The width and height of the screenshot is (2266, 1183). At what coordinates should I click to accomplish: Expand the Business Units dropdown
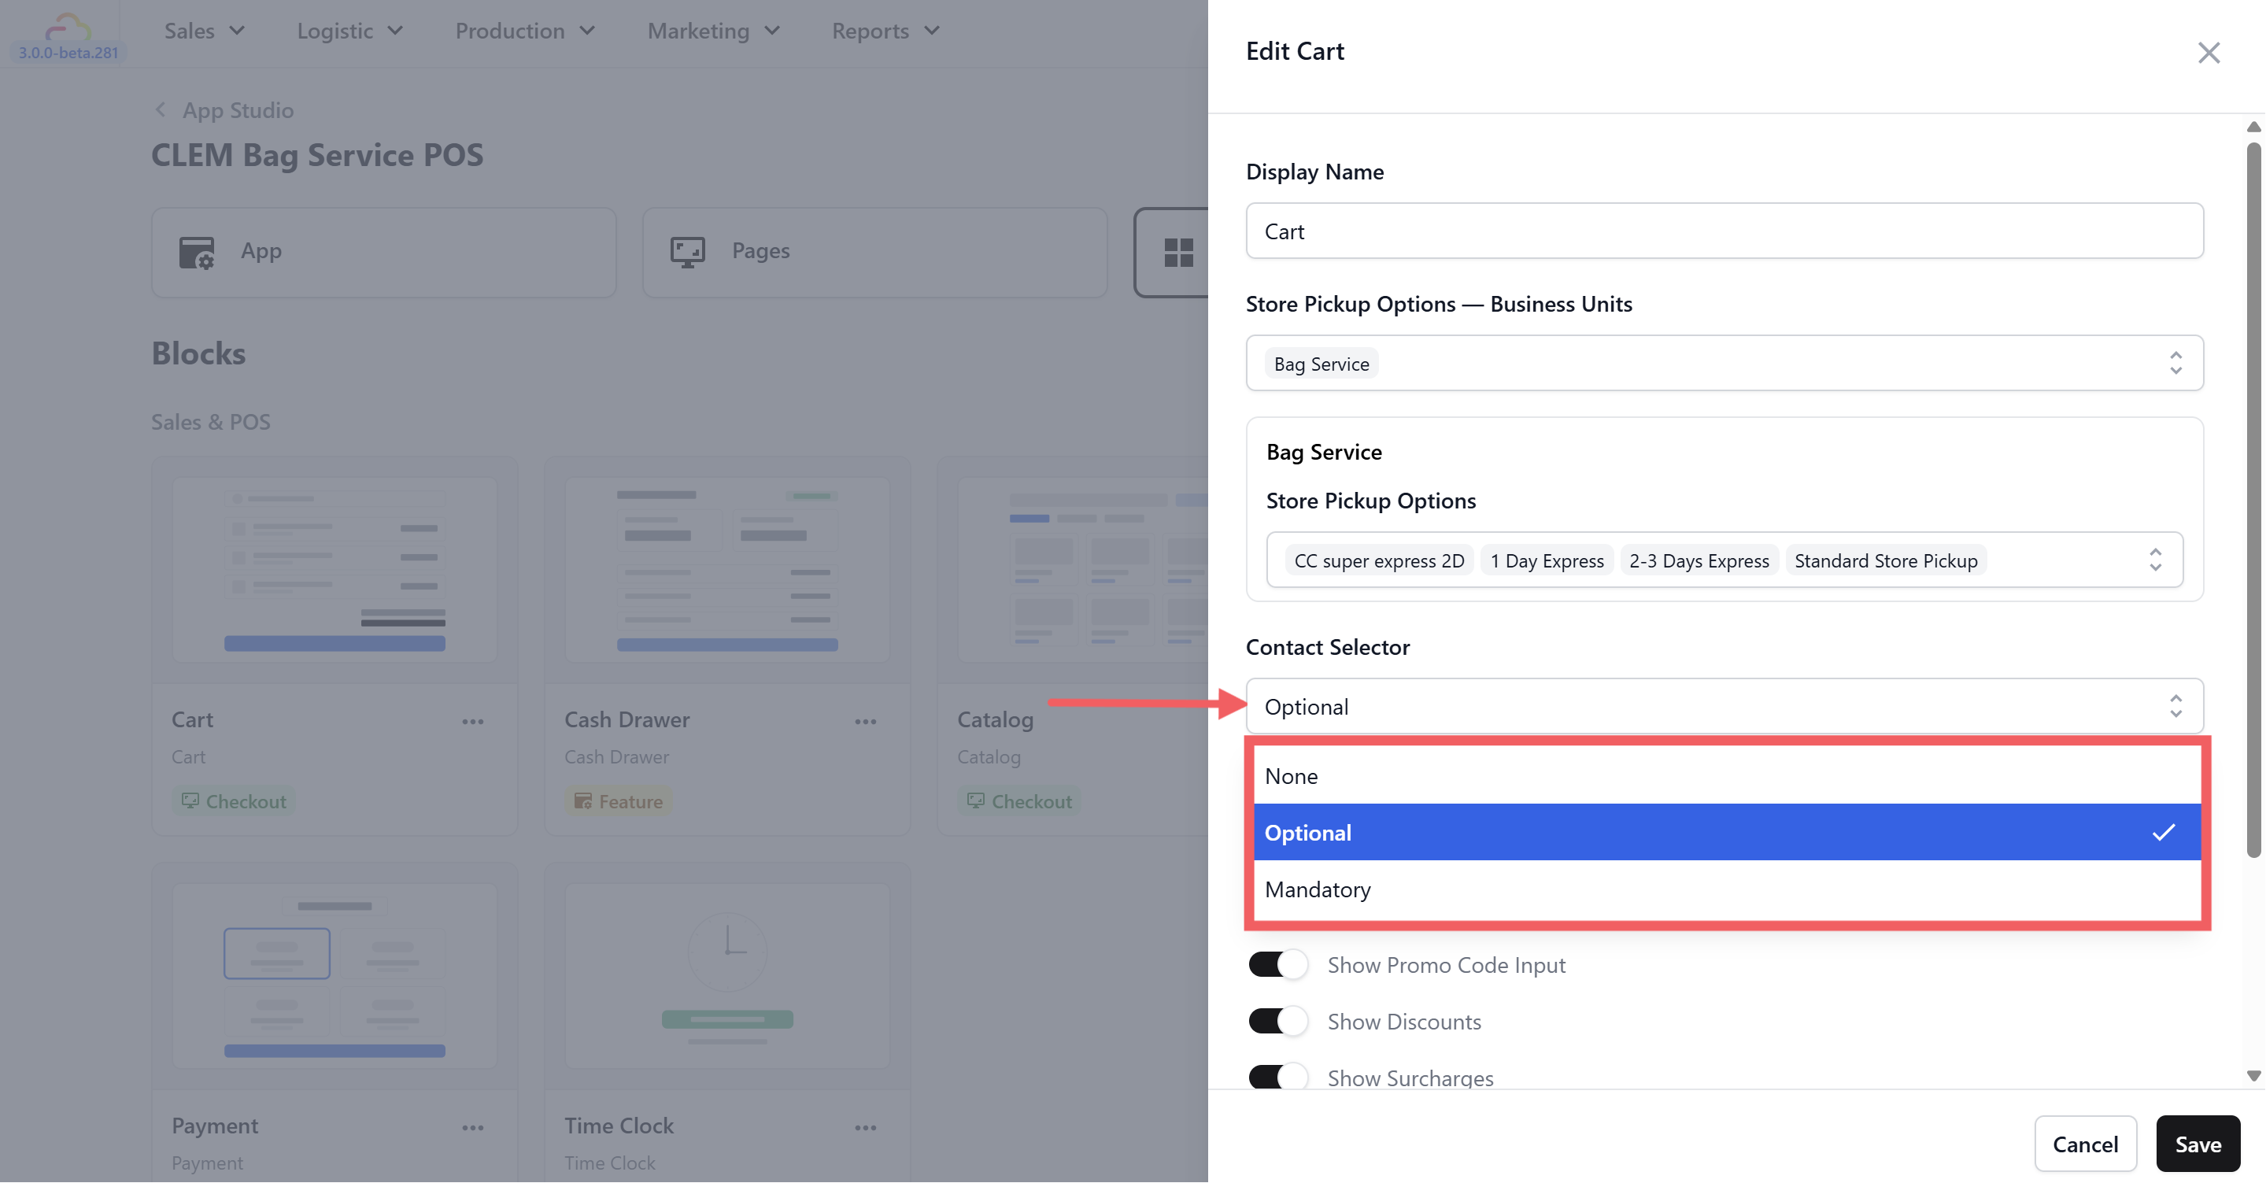(x=2175, y=364)
